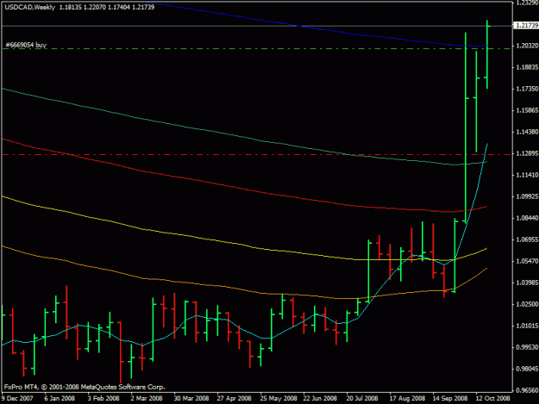Click the 1.20320 price axis label
Viewport: 539px width, 404px height.
tap(527, 46)
